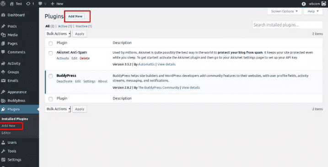Check the BuddyPress plugin checkbox
Viewport: 328px width, 167px height.
51,76
